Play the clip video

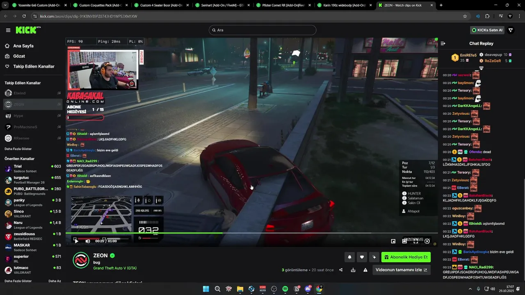pos(76,241)
